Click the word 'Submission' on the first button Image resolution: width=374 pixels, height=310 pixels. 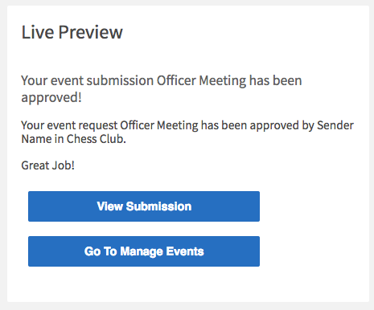coord(158,206)
